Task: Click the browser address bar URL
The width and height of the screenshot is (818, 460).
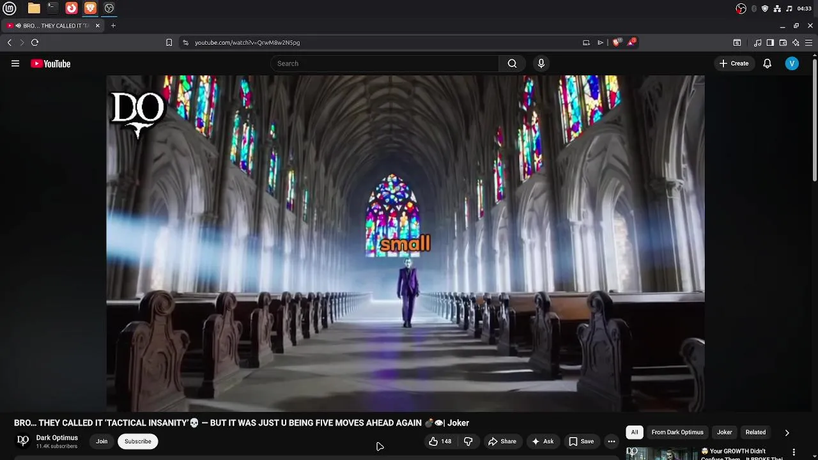Action: coord(247,43)
